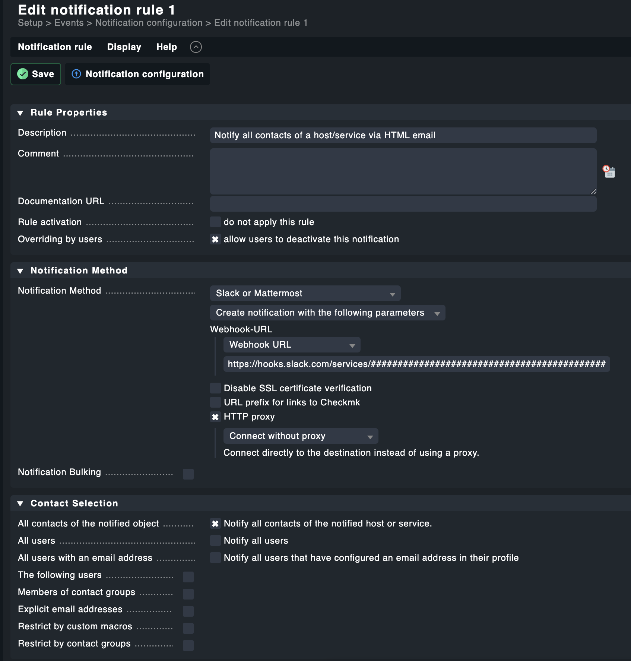This screenshot has width=631, height=661.
Task: Enable Explicit email addresses checkbox
Action: point(188,611)
